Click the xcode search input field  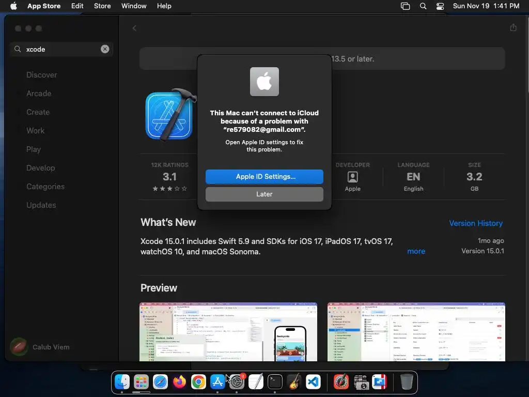61,49
